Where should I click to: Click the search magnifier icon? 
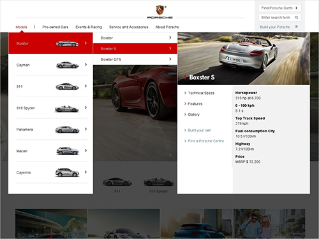pyautogui.click(x=297, y=17)
